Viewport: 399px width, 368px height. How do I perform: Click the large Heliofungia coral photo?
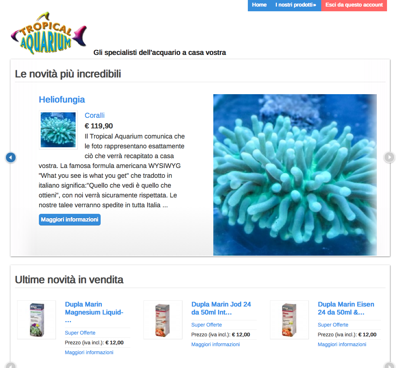(x=295, y=175)
